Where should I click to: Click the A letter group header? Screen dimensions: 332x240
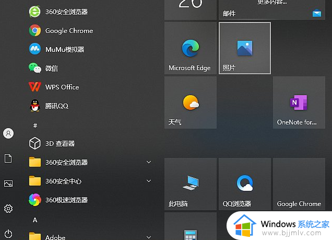(x=35, y=220)
